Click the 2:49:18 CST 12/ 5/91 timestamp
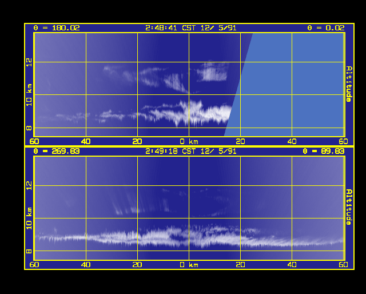This screenshot has height=294, width=366. point(190,151)
